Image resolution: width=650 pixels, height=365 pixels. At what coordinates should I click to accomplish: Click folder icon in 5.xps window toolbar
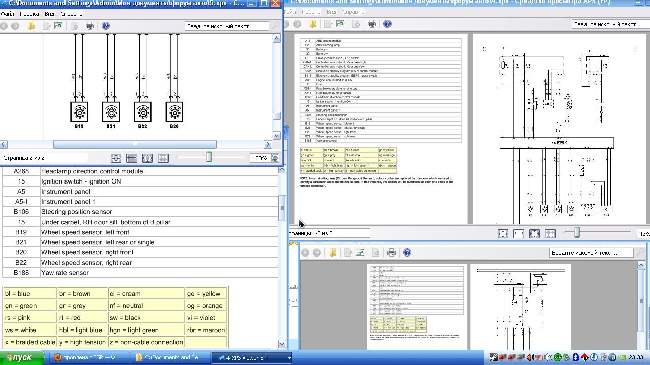(31, 26)
